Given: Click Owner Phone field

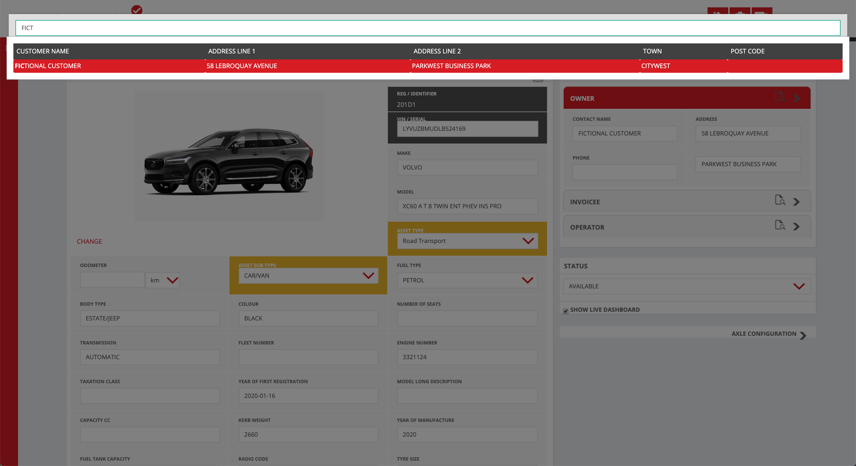Looking at the screenshot, I should 625,172.
